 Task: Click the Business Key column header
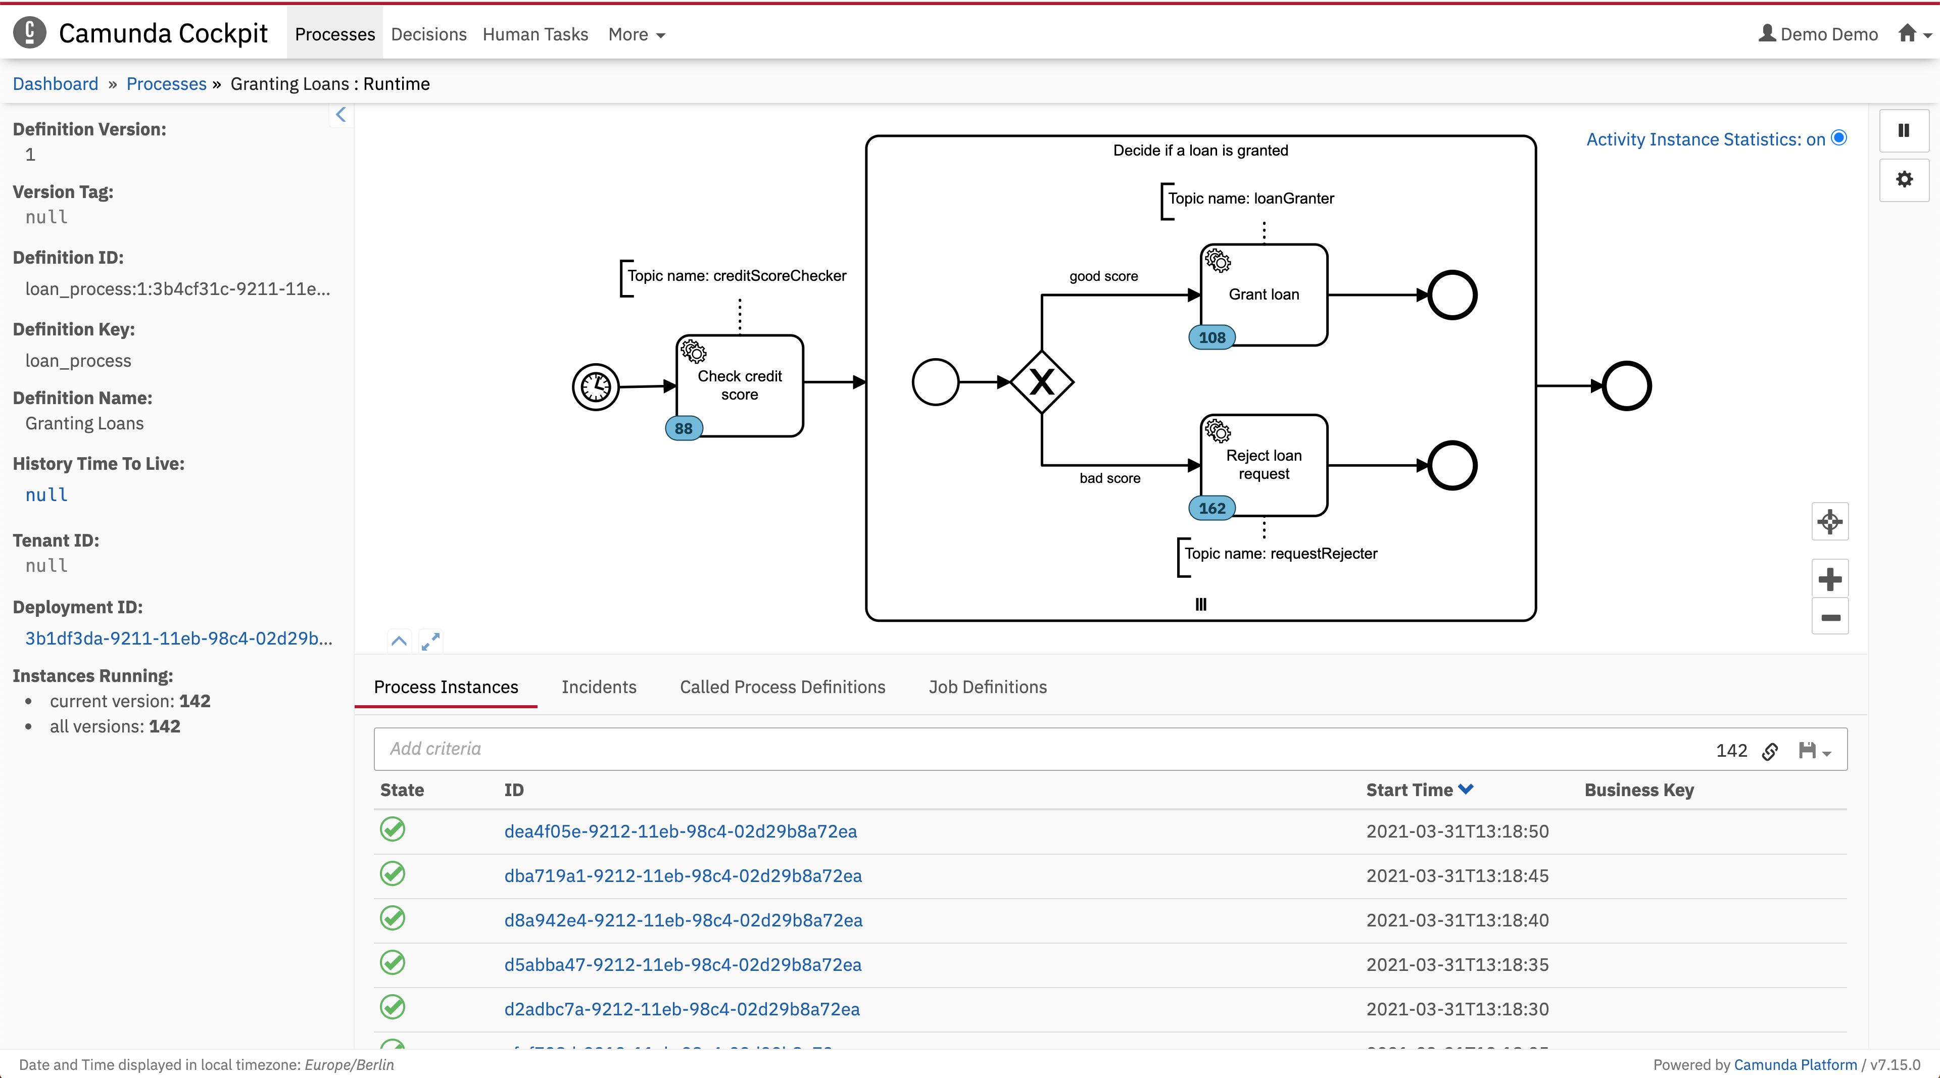pyautogui.click(x=1639, y=790)
